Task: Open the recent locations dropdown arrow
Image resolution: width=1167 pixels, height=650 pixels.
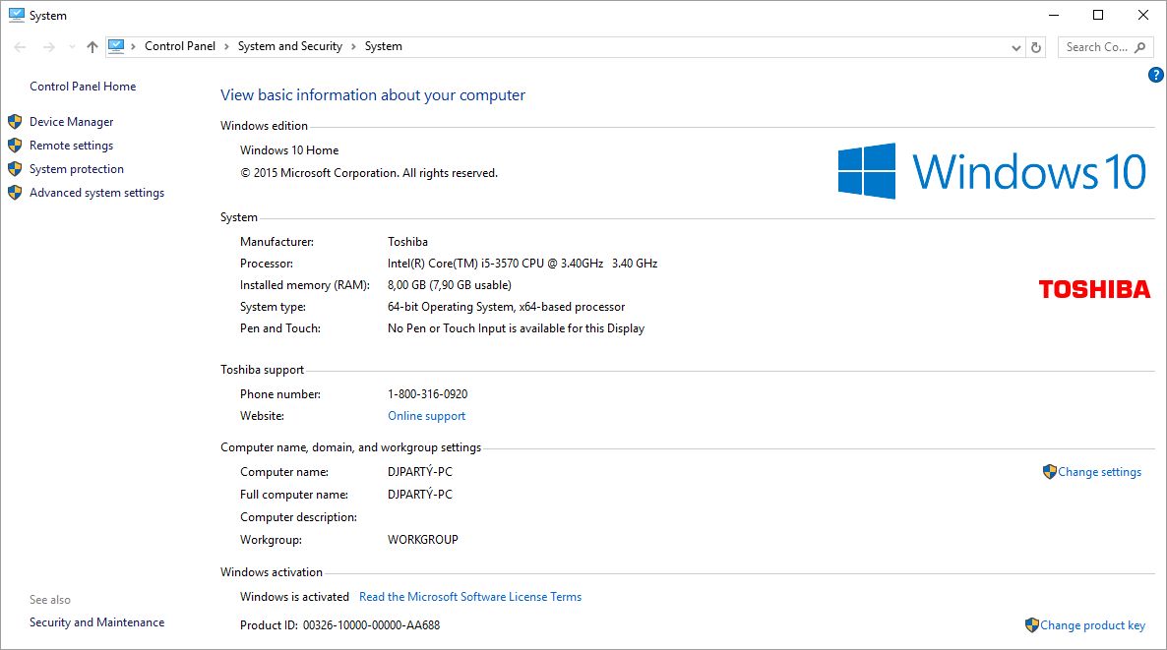Action: tap(72, 47)
